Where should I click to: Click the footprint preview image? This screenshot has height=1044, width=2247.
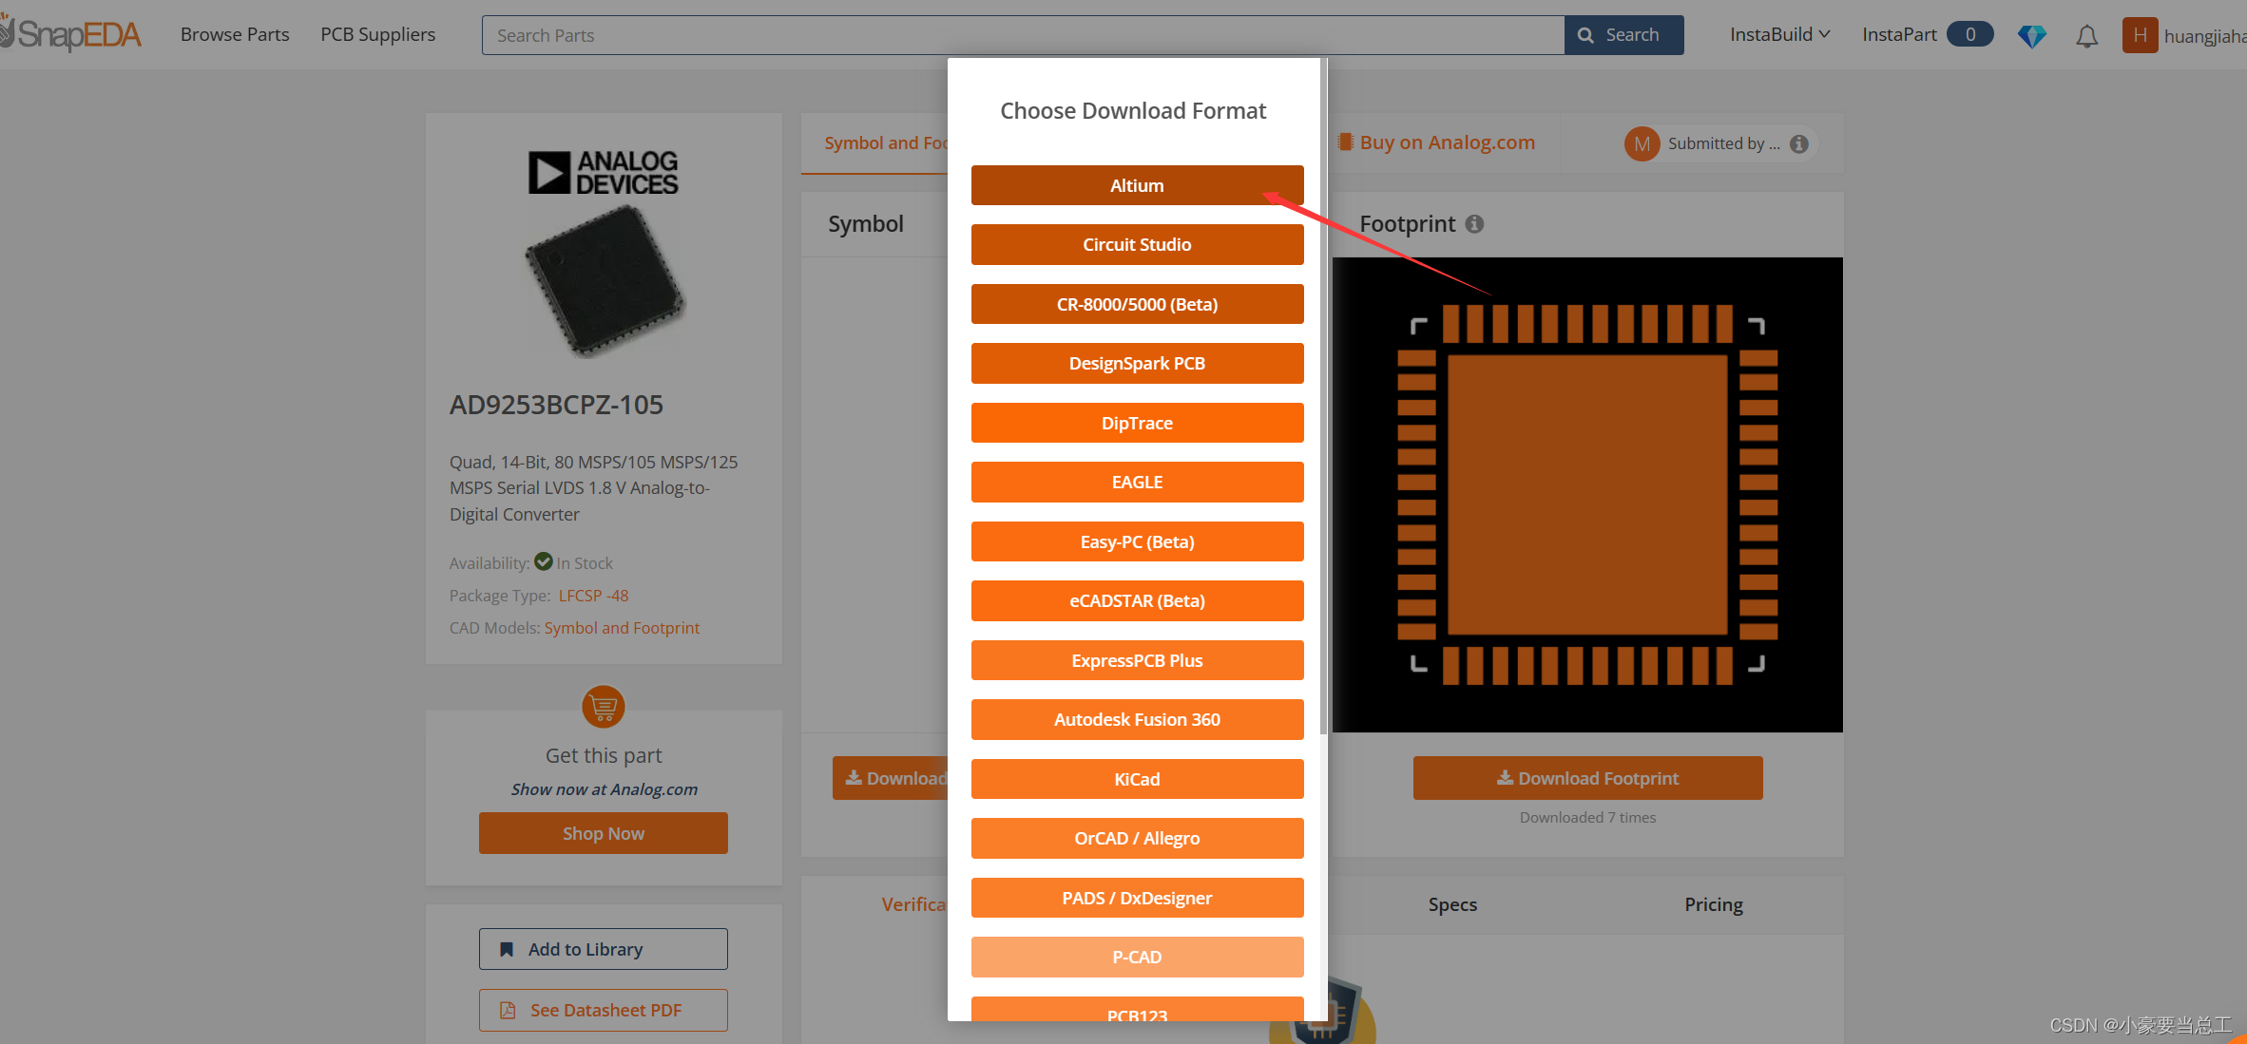[1586, 494]
